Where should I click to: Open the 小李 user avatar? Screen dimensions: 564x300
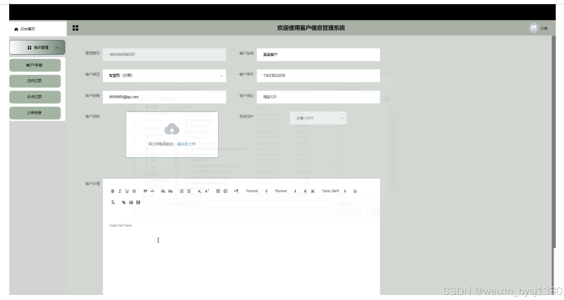(x=533, y=28)
